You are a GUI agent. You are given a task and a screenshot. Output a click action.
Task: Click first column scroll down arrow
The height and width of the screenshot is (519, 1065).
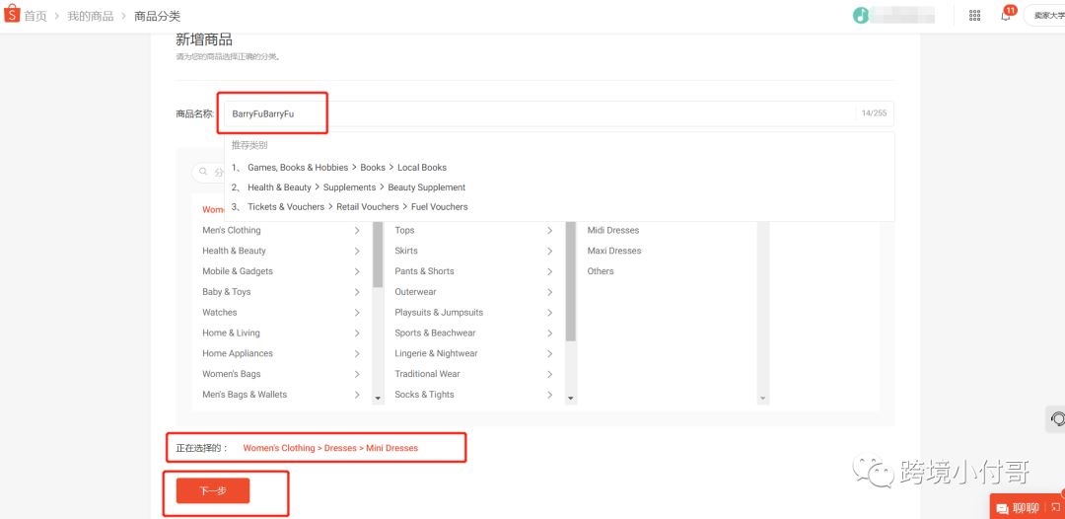pos(378,398)
